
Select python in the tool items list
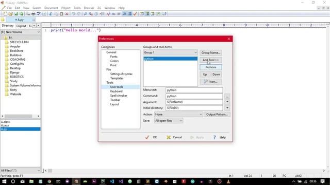point(170,59)
